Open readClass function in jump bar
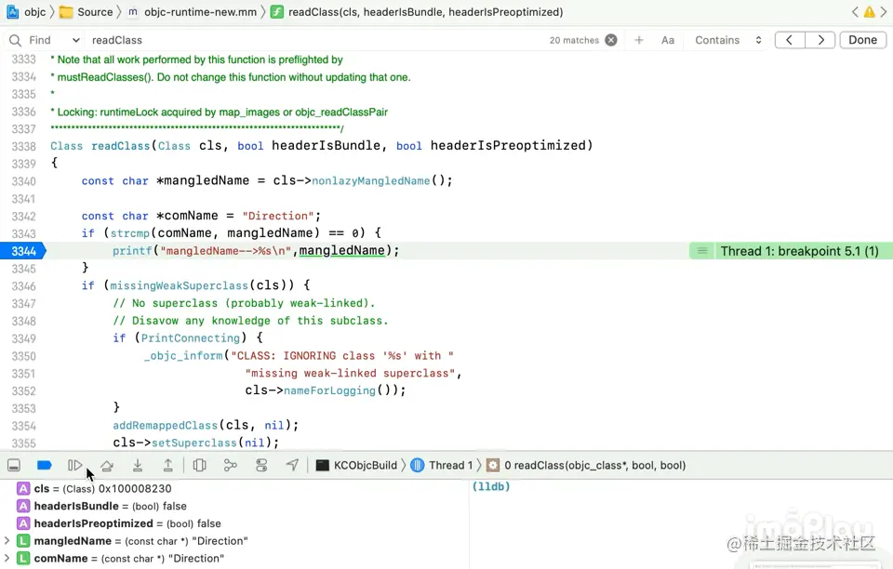893x569 pixels. pyautogui.click(x=417, y=12)
